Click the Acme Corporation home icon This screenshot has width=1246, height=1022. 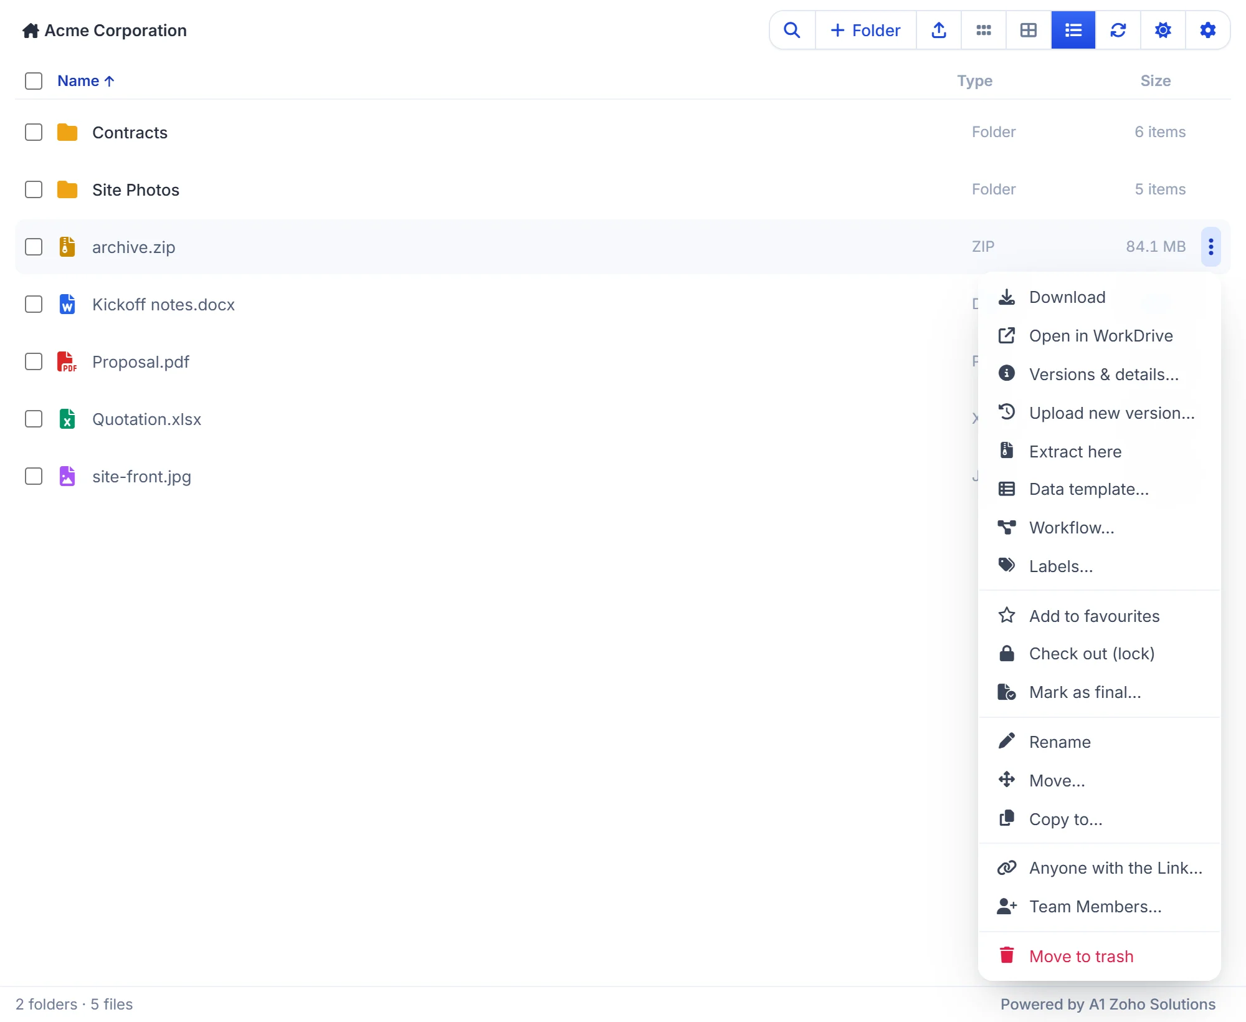31,31
